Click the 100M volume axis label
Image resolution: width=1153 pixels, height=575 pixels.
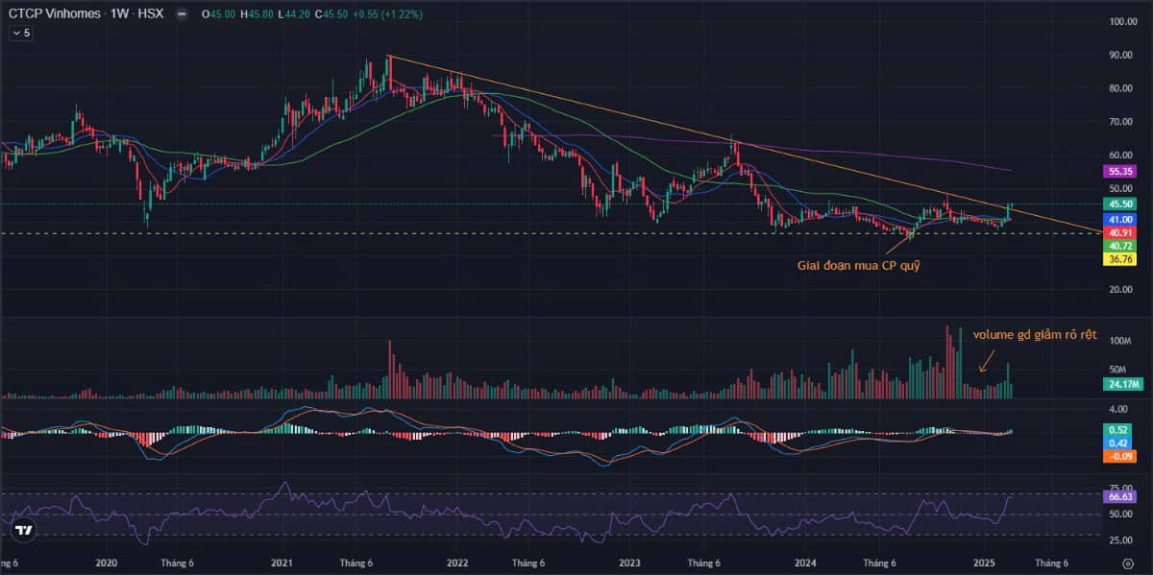(x=1118, y=341)
